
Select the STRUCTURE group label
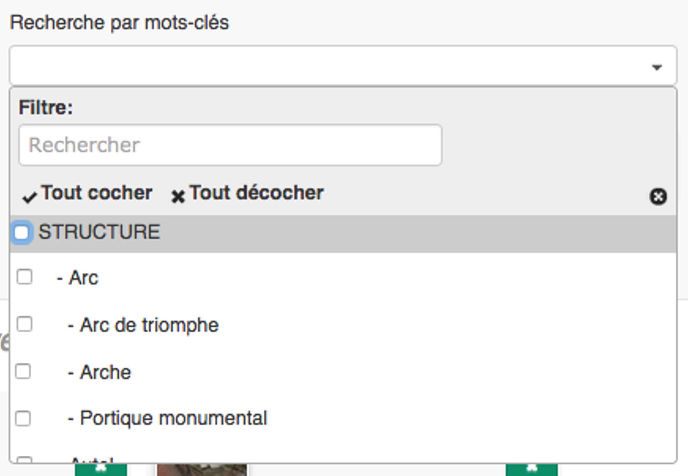(x=99, y=232)
